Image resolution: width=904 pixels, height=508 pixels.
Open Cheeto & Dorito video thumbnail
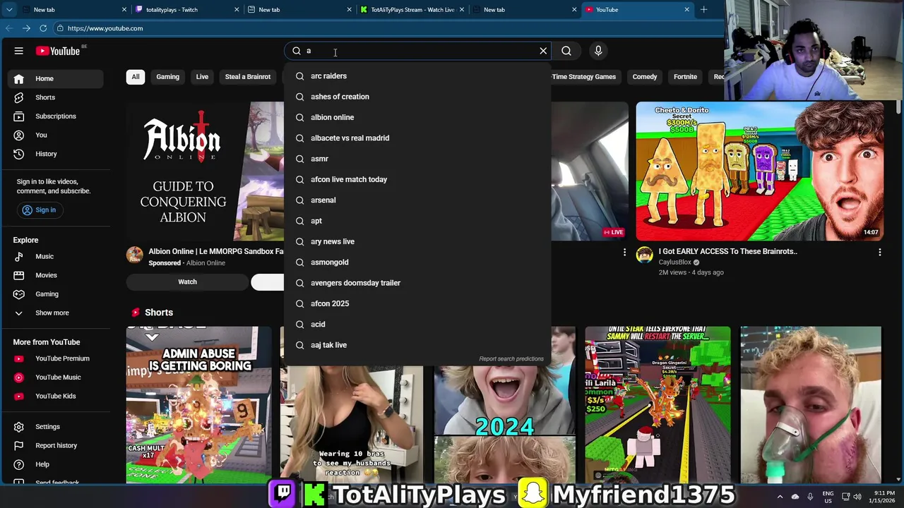coord(759,171)
